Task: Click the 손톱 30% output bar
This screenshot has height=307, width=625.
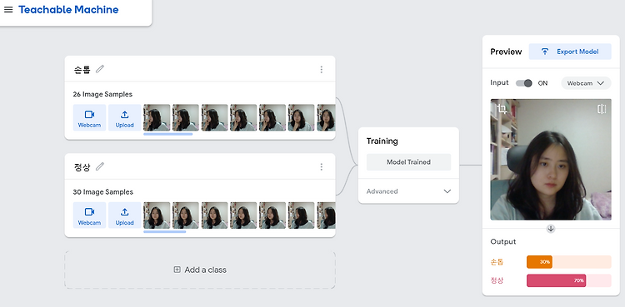Action: pyautogui.click(x=569, y=262)
